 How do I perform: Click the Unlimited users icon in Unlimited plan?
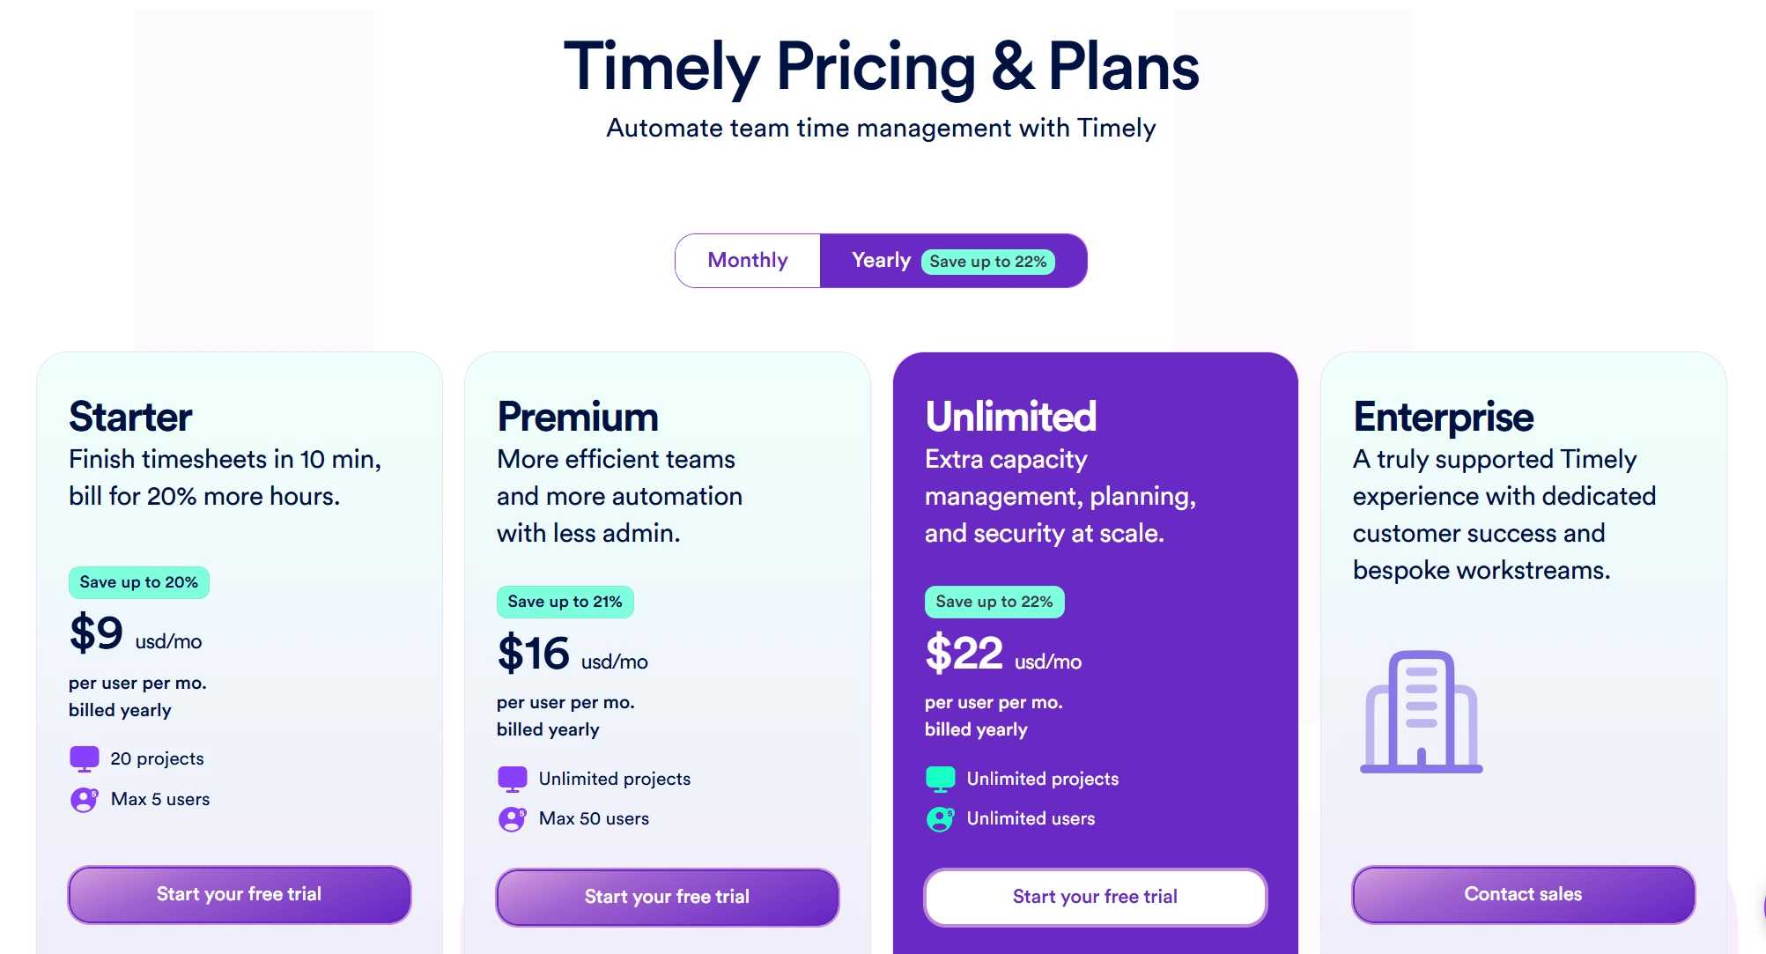(940, 818)
